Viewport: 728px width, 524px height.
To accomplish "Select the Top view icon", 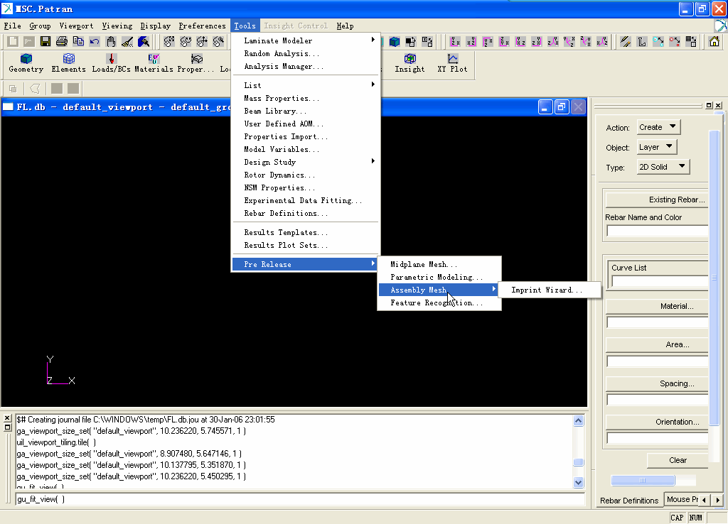I will pyautogui.click(x=488, y=42).
